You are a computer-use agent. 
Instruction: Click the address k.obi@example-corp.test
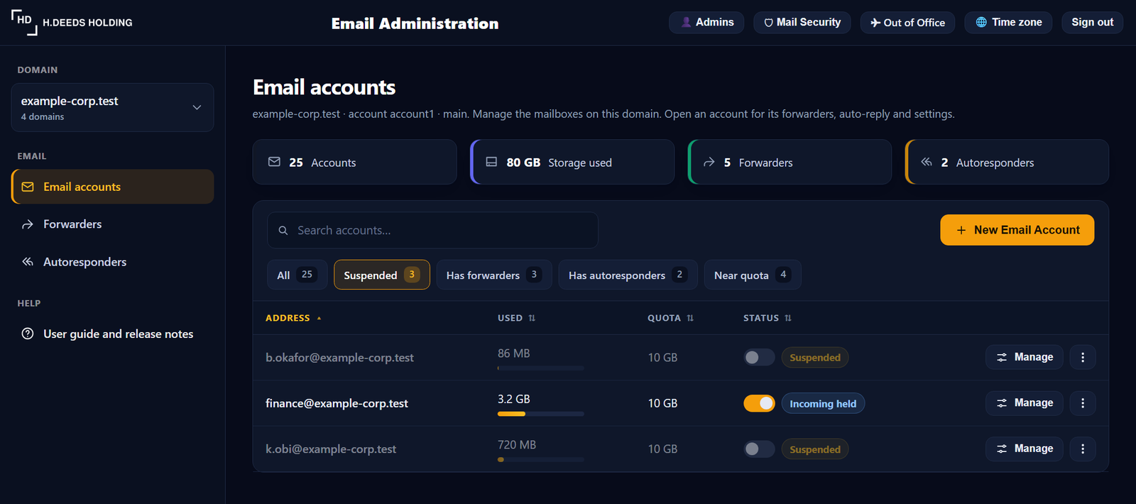331,449
